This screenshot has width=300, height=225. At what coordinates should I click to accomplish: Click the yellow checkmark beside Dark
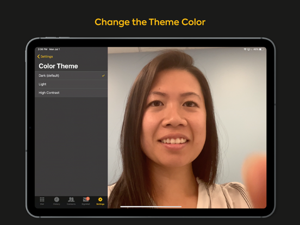[x=103, y=76]
